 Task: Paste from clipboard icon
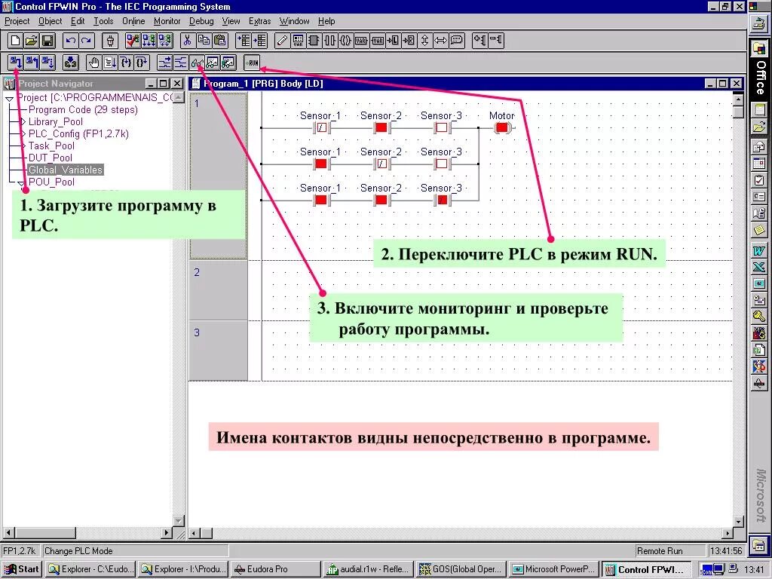coord(219,41)
